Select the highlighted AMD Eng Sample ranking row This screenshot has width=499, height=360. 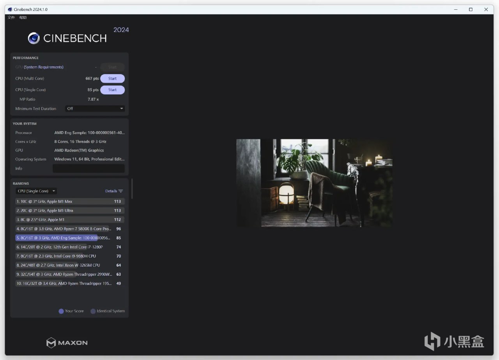(x=70, y=238)
